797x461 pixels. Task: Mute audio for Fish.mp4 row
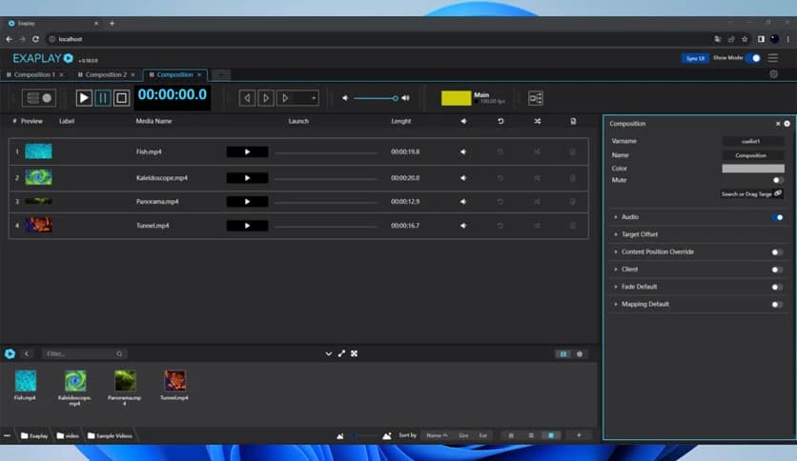(x=463, y=151)
